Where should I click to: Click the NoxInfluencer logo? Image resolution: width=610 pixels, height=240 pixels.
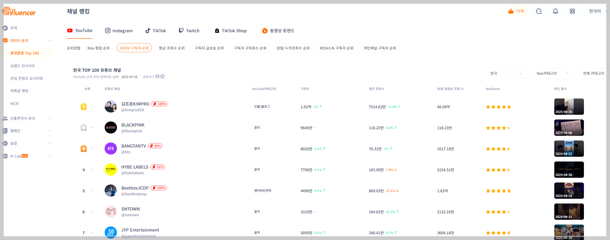pyautogui.click(x=19, y=11)
